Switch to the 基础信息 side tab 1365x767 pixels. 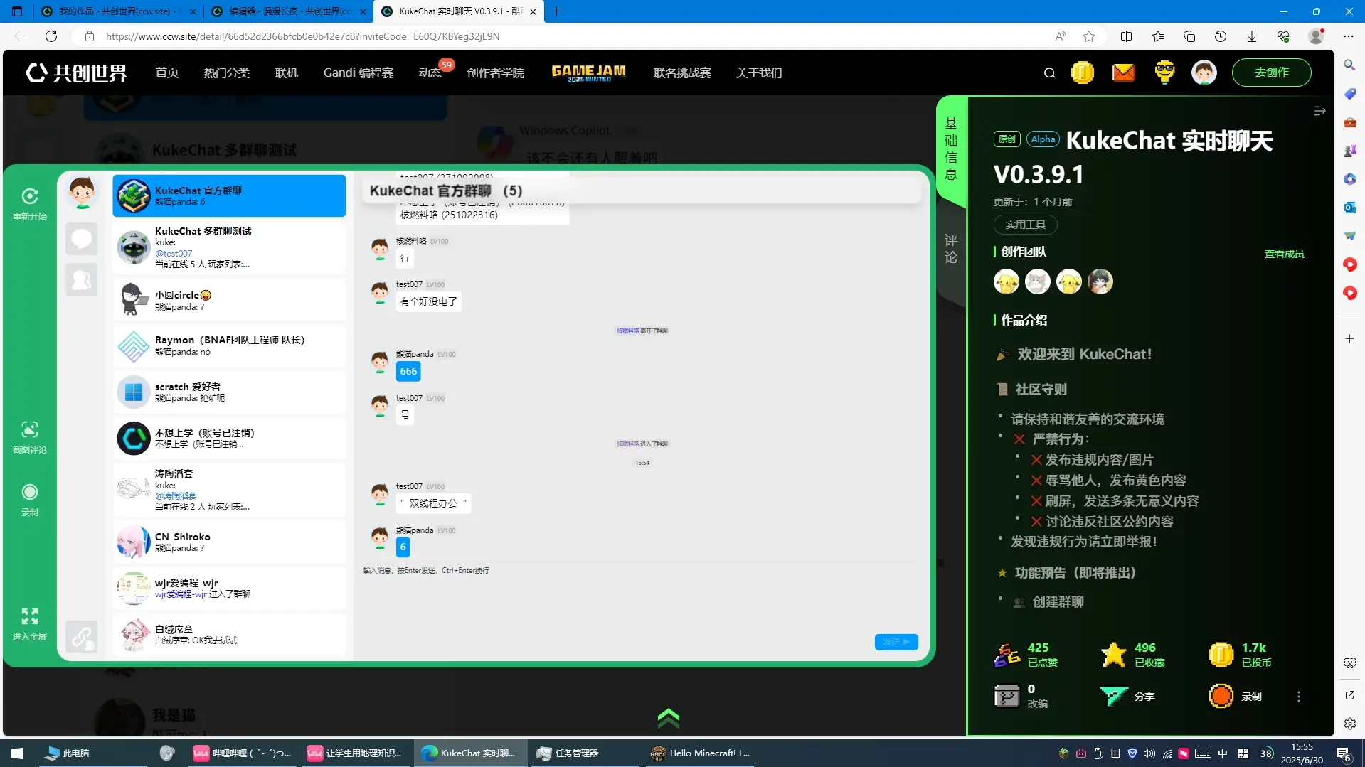coord(951,149)
